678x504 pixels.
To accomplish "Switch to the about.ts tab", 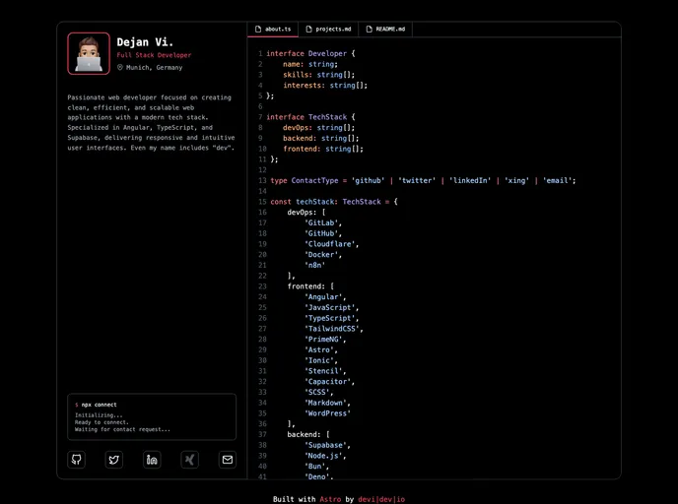I will point(273,29).
